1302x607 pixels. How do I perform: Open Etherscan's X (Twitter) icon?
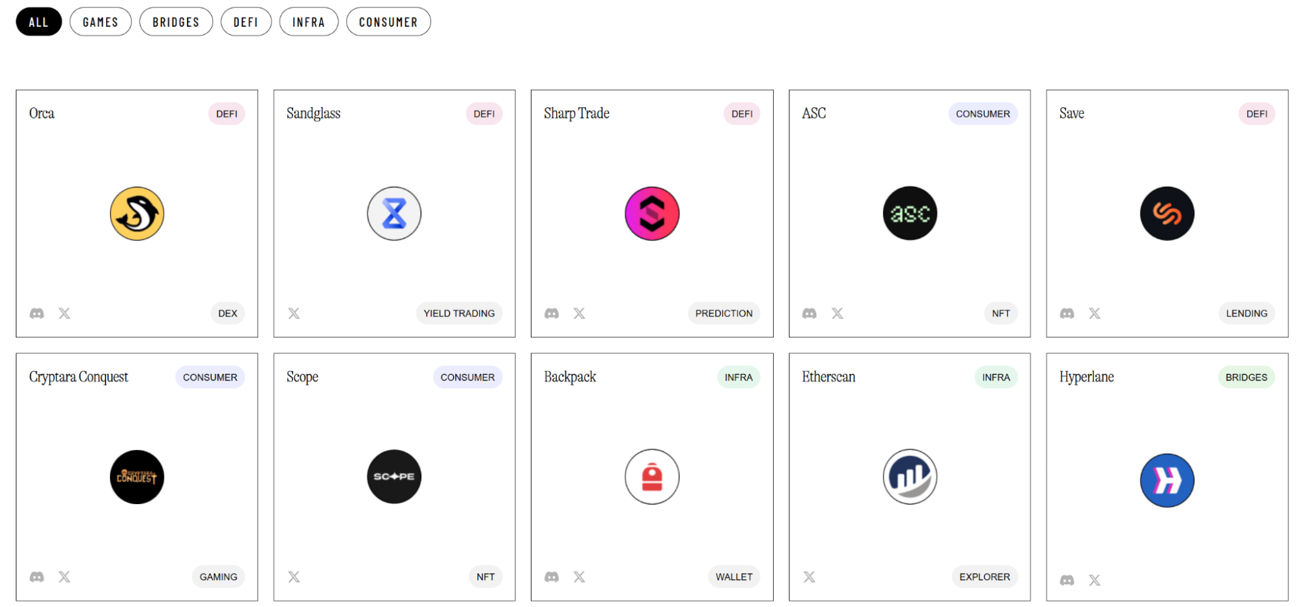810,576
